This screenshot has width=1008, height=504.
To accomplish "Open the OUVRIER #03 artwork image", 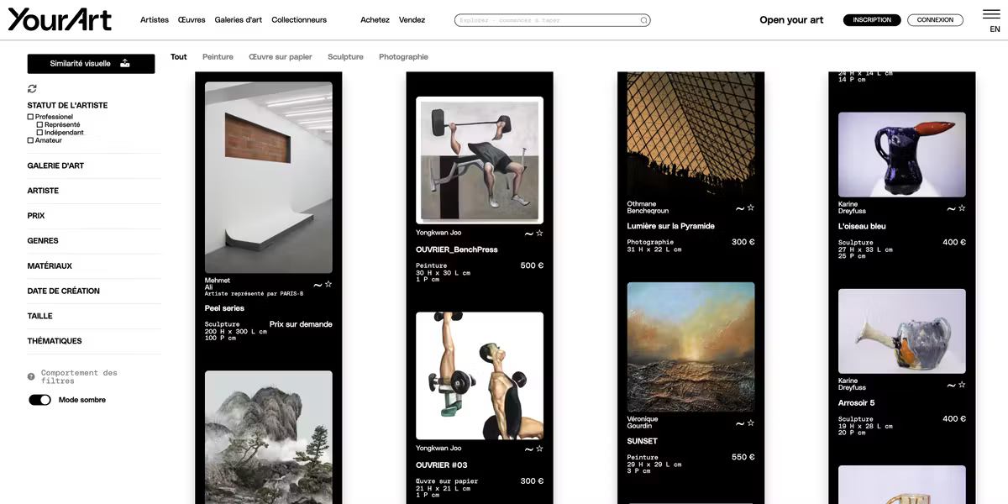I will tap(480, 376).
